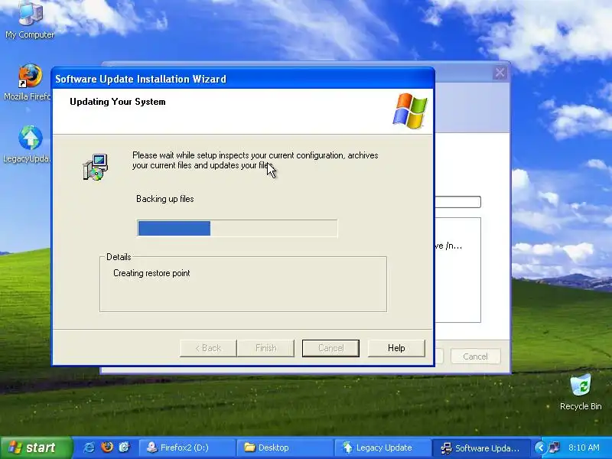The height and width of the screenshot is (459, 612).
Task: Close the background dialog window
Action: point(500,73)
